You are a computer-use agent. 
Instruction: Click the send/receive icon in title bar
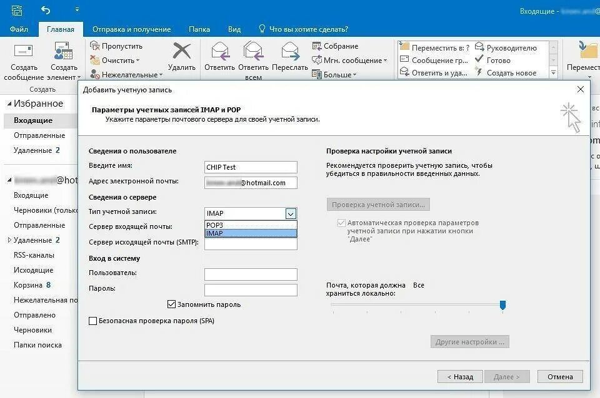[16, 11]
